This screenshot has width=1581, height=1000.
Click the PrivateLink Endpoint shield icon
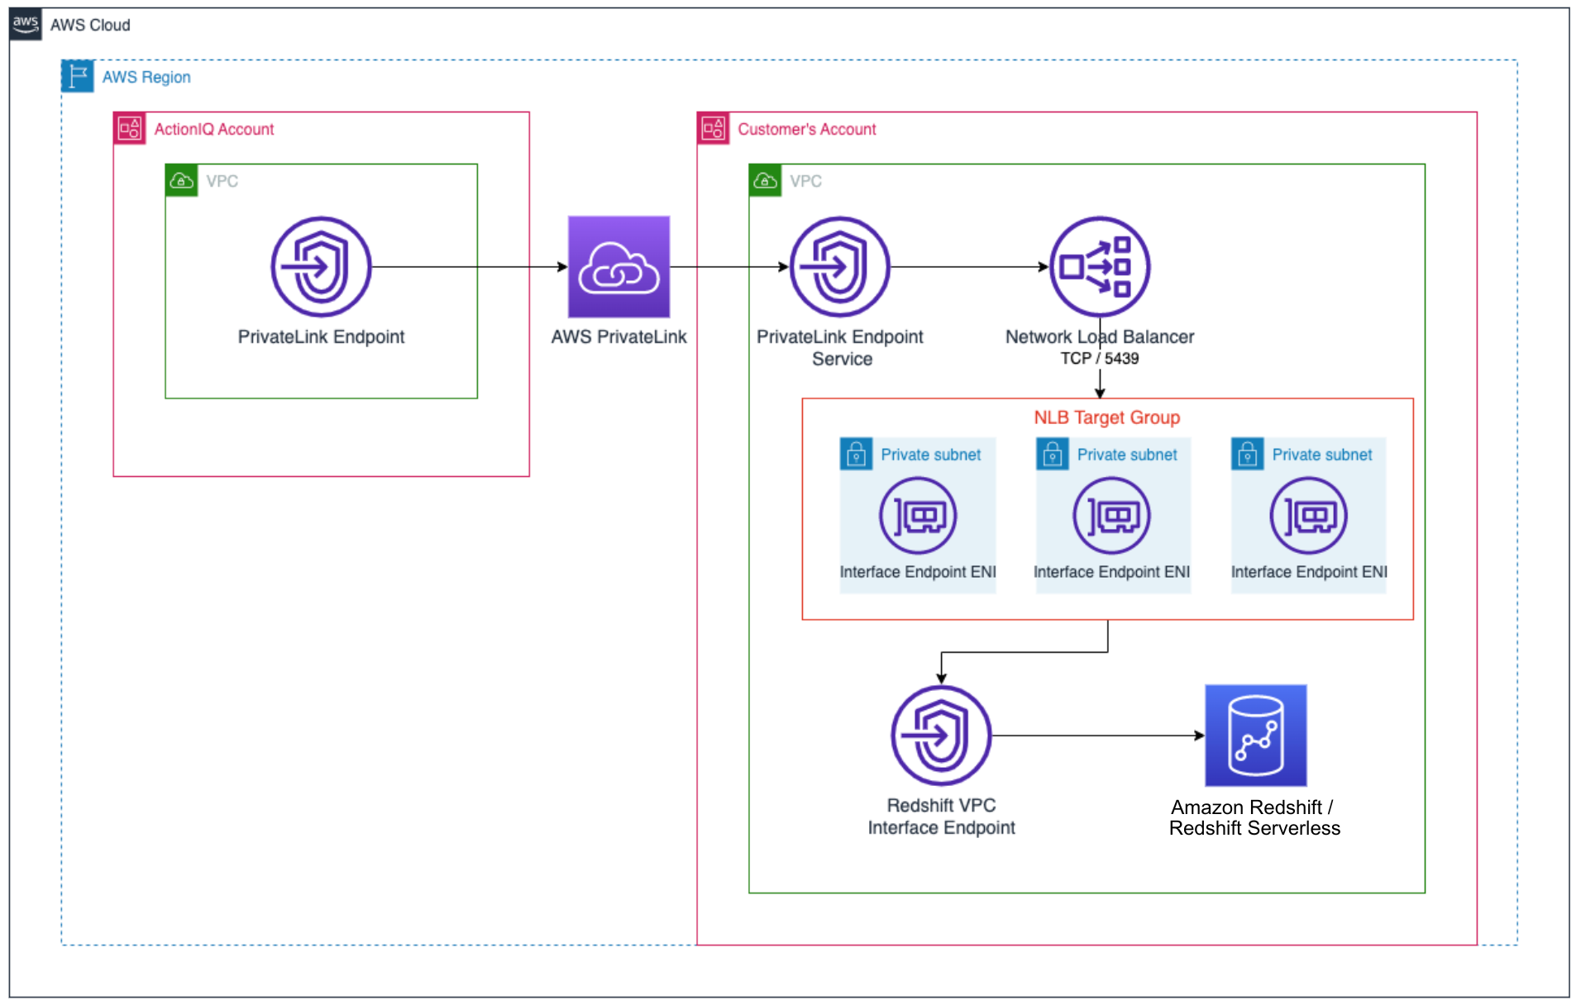[321, 267]
